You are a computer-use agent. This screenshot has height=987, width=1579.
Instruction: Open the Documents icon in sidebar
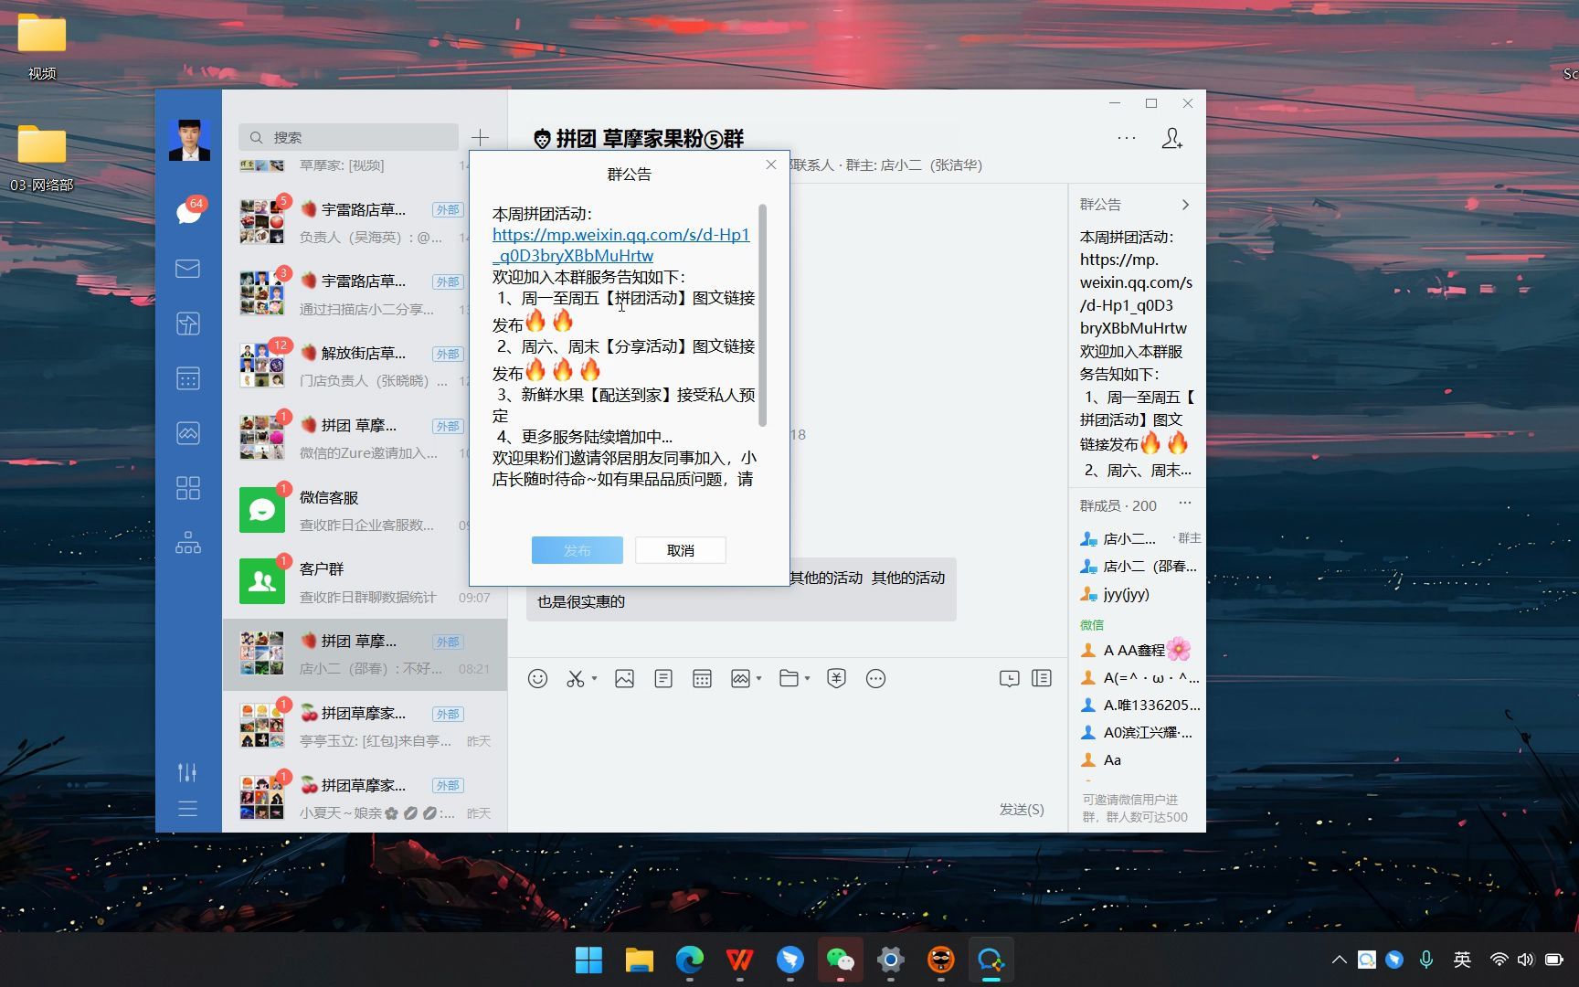point(188,324)
